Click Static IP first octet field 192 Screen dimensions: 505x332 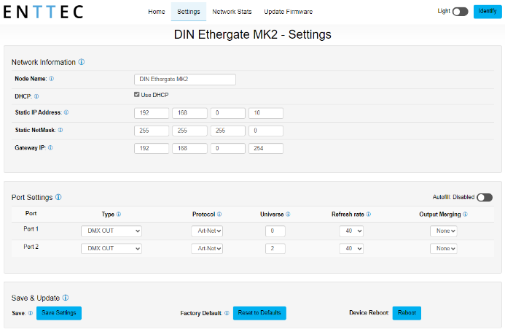point(152,113)
